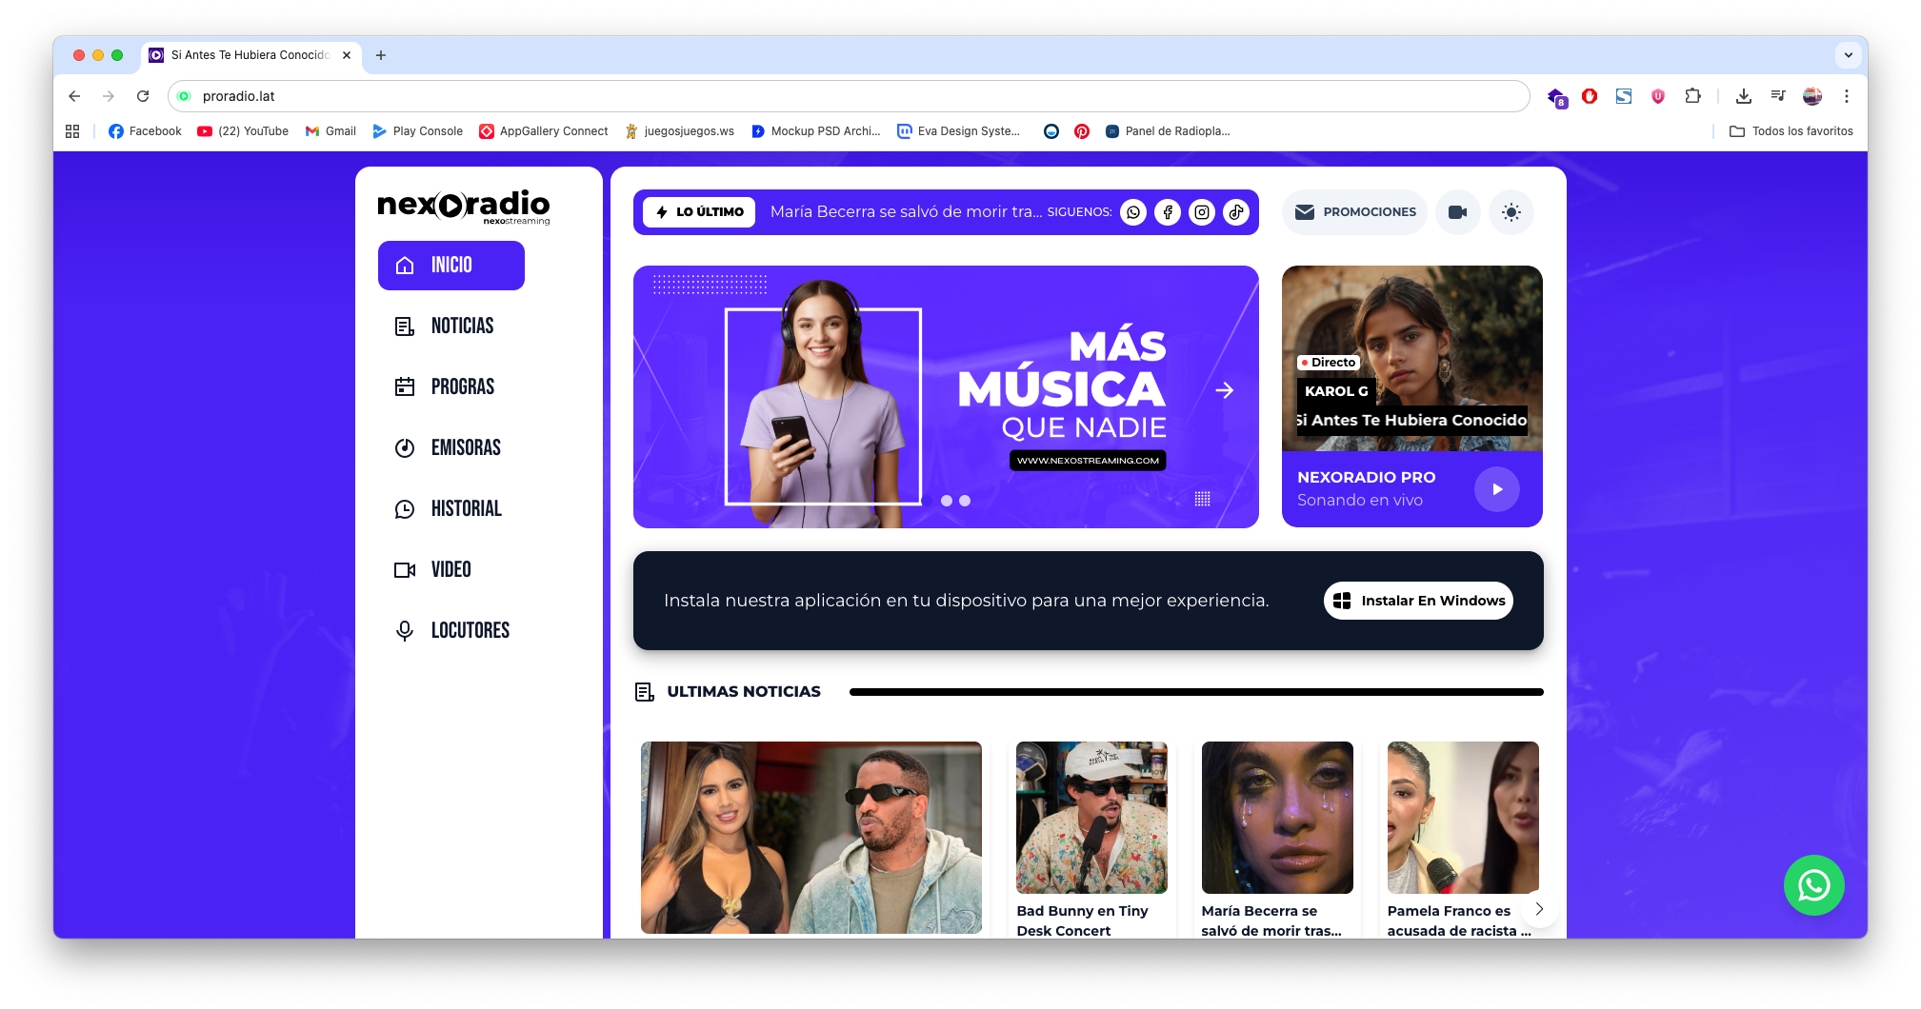Select the second banner carousel dot
This screenshot has width=1921, height=1009.
(x=965, y=501)
